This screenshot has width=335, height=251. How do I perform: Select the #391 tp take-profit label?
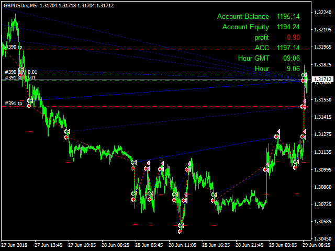point(13,104)
